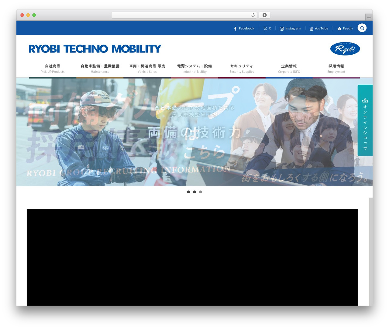Click the page vertical scrollbar
This screenshot has height=329, width=389.
[371, 252]
